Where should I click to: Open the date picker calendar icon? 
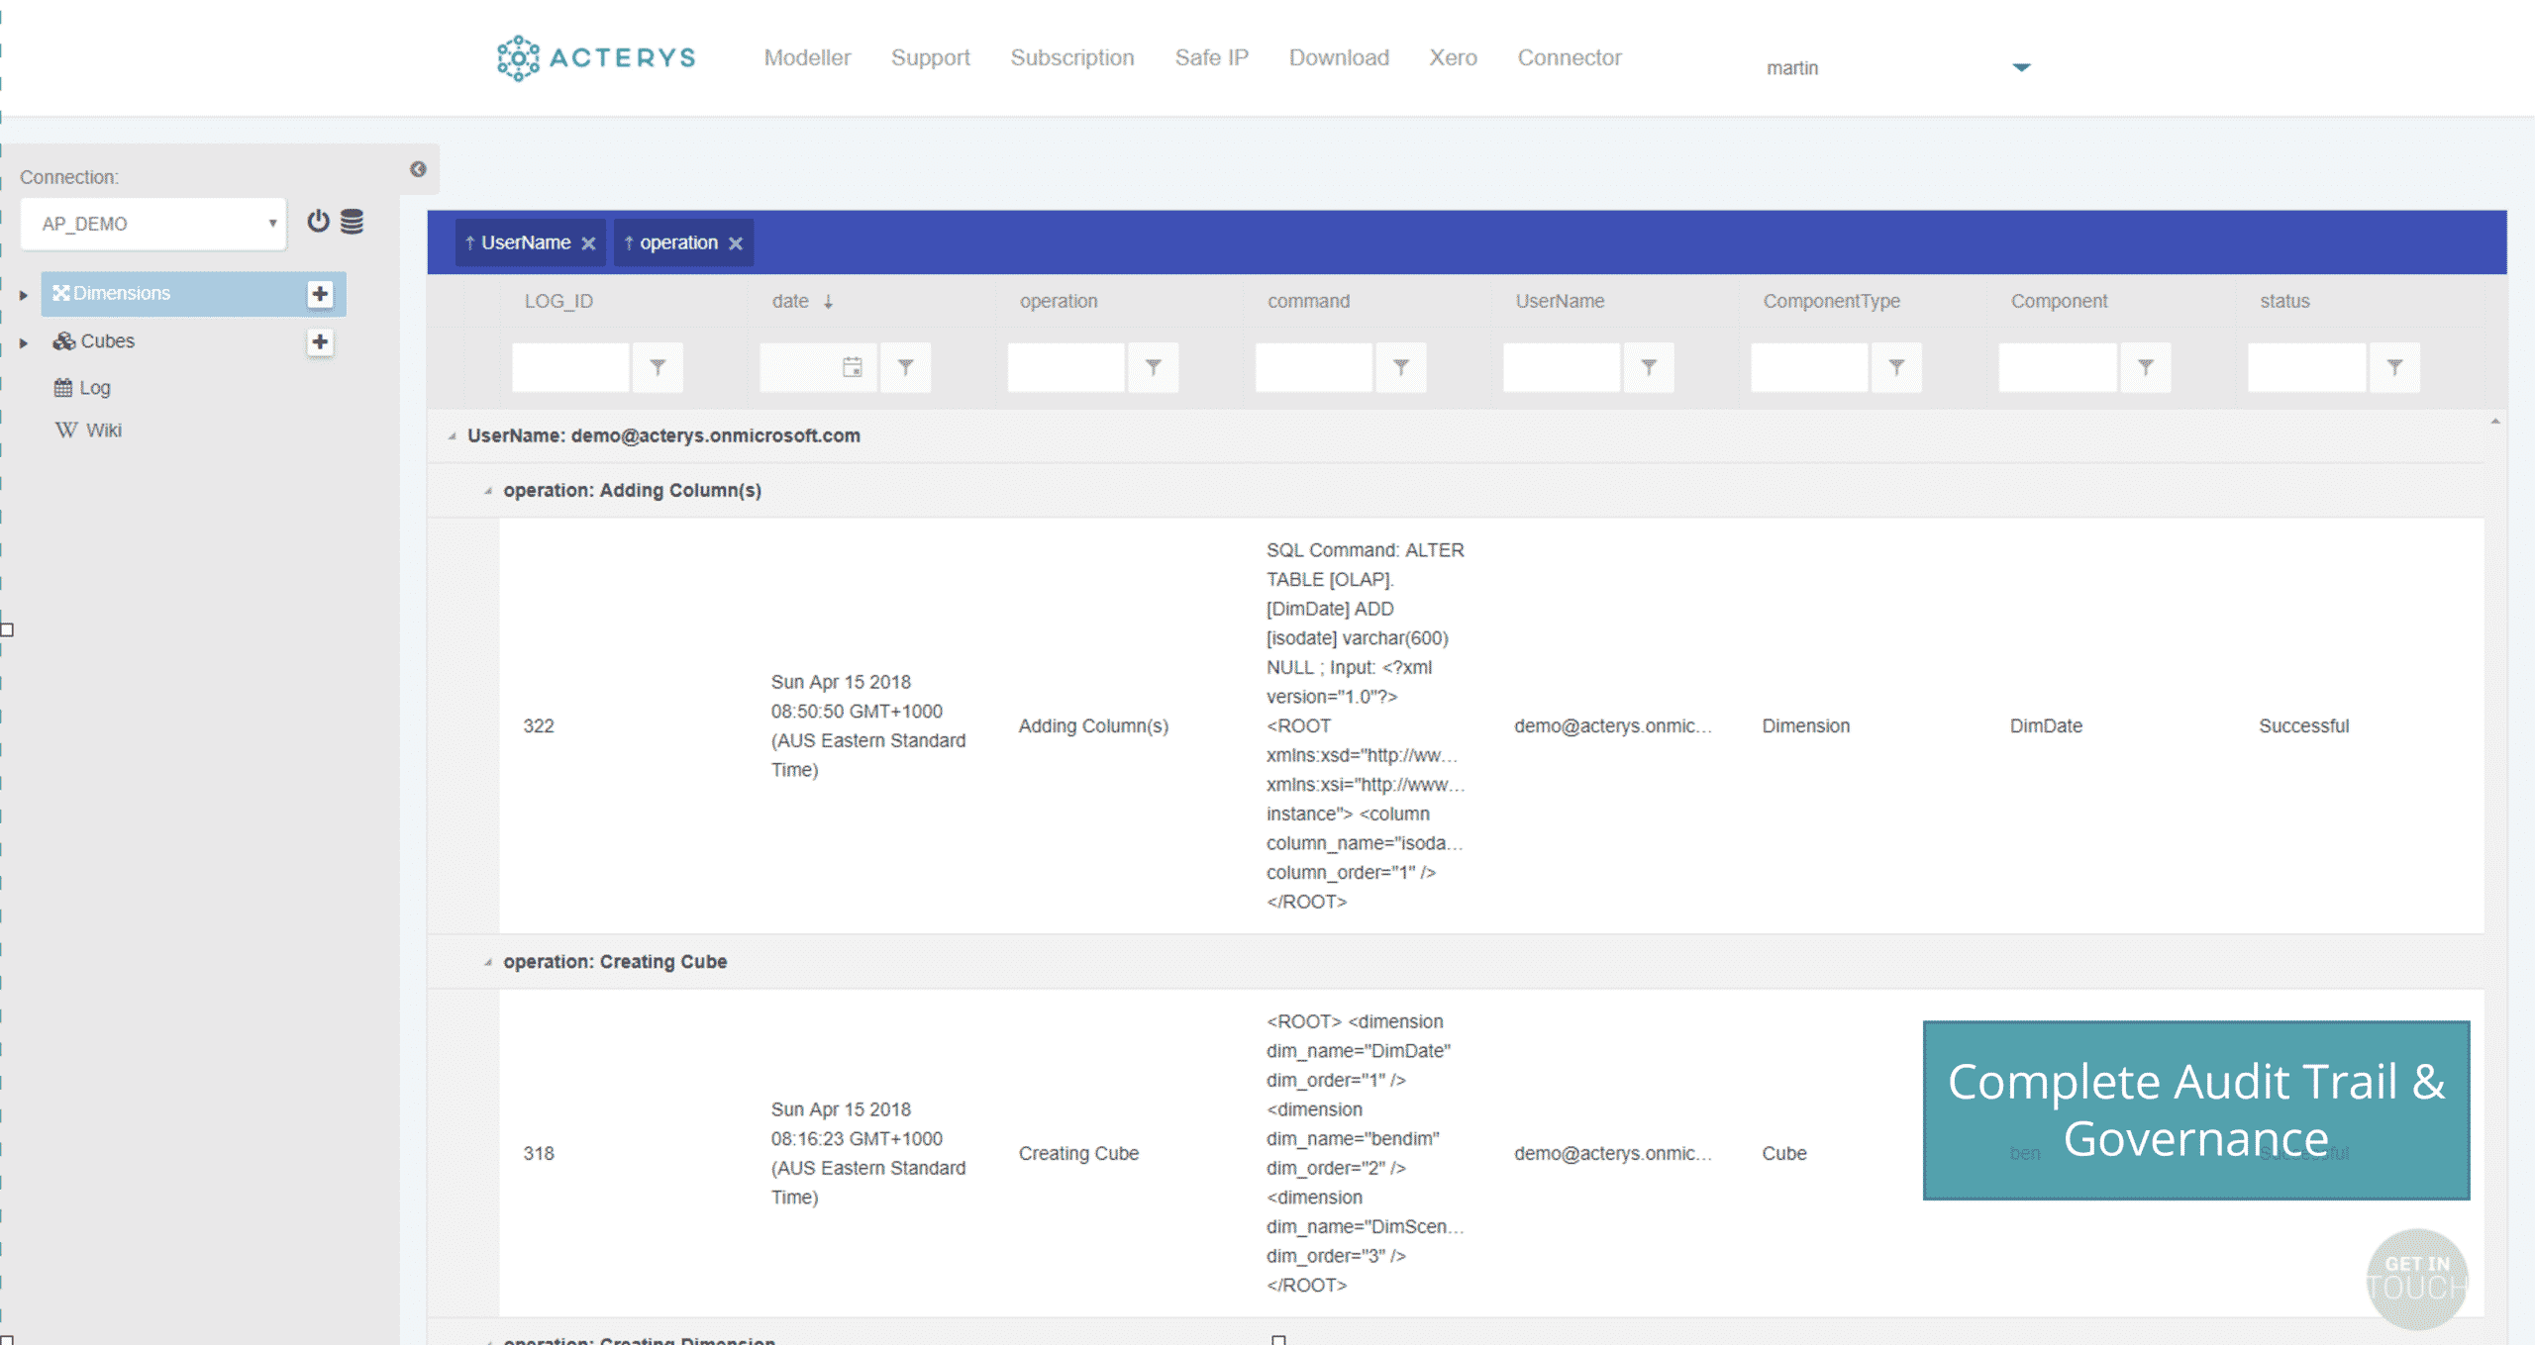pyautogui.click(x=853, y=367)
